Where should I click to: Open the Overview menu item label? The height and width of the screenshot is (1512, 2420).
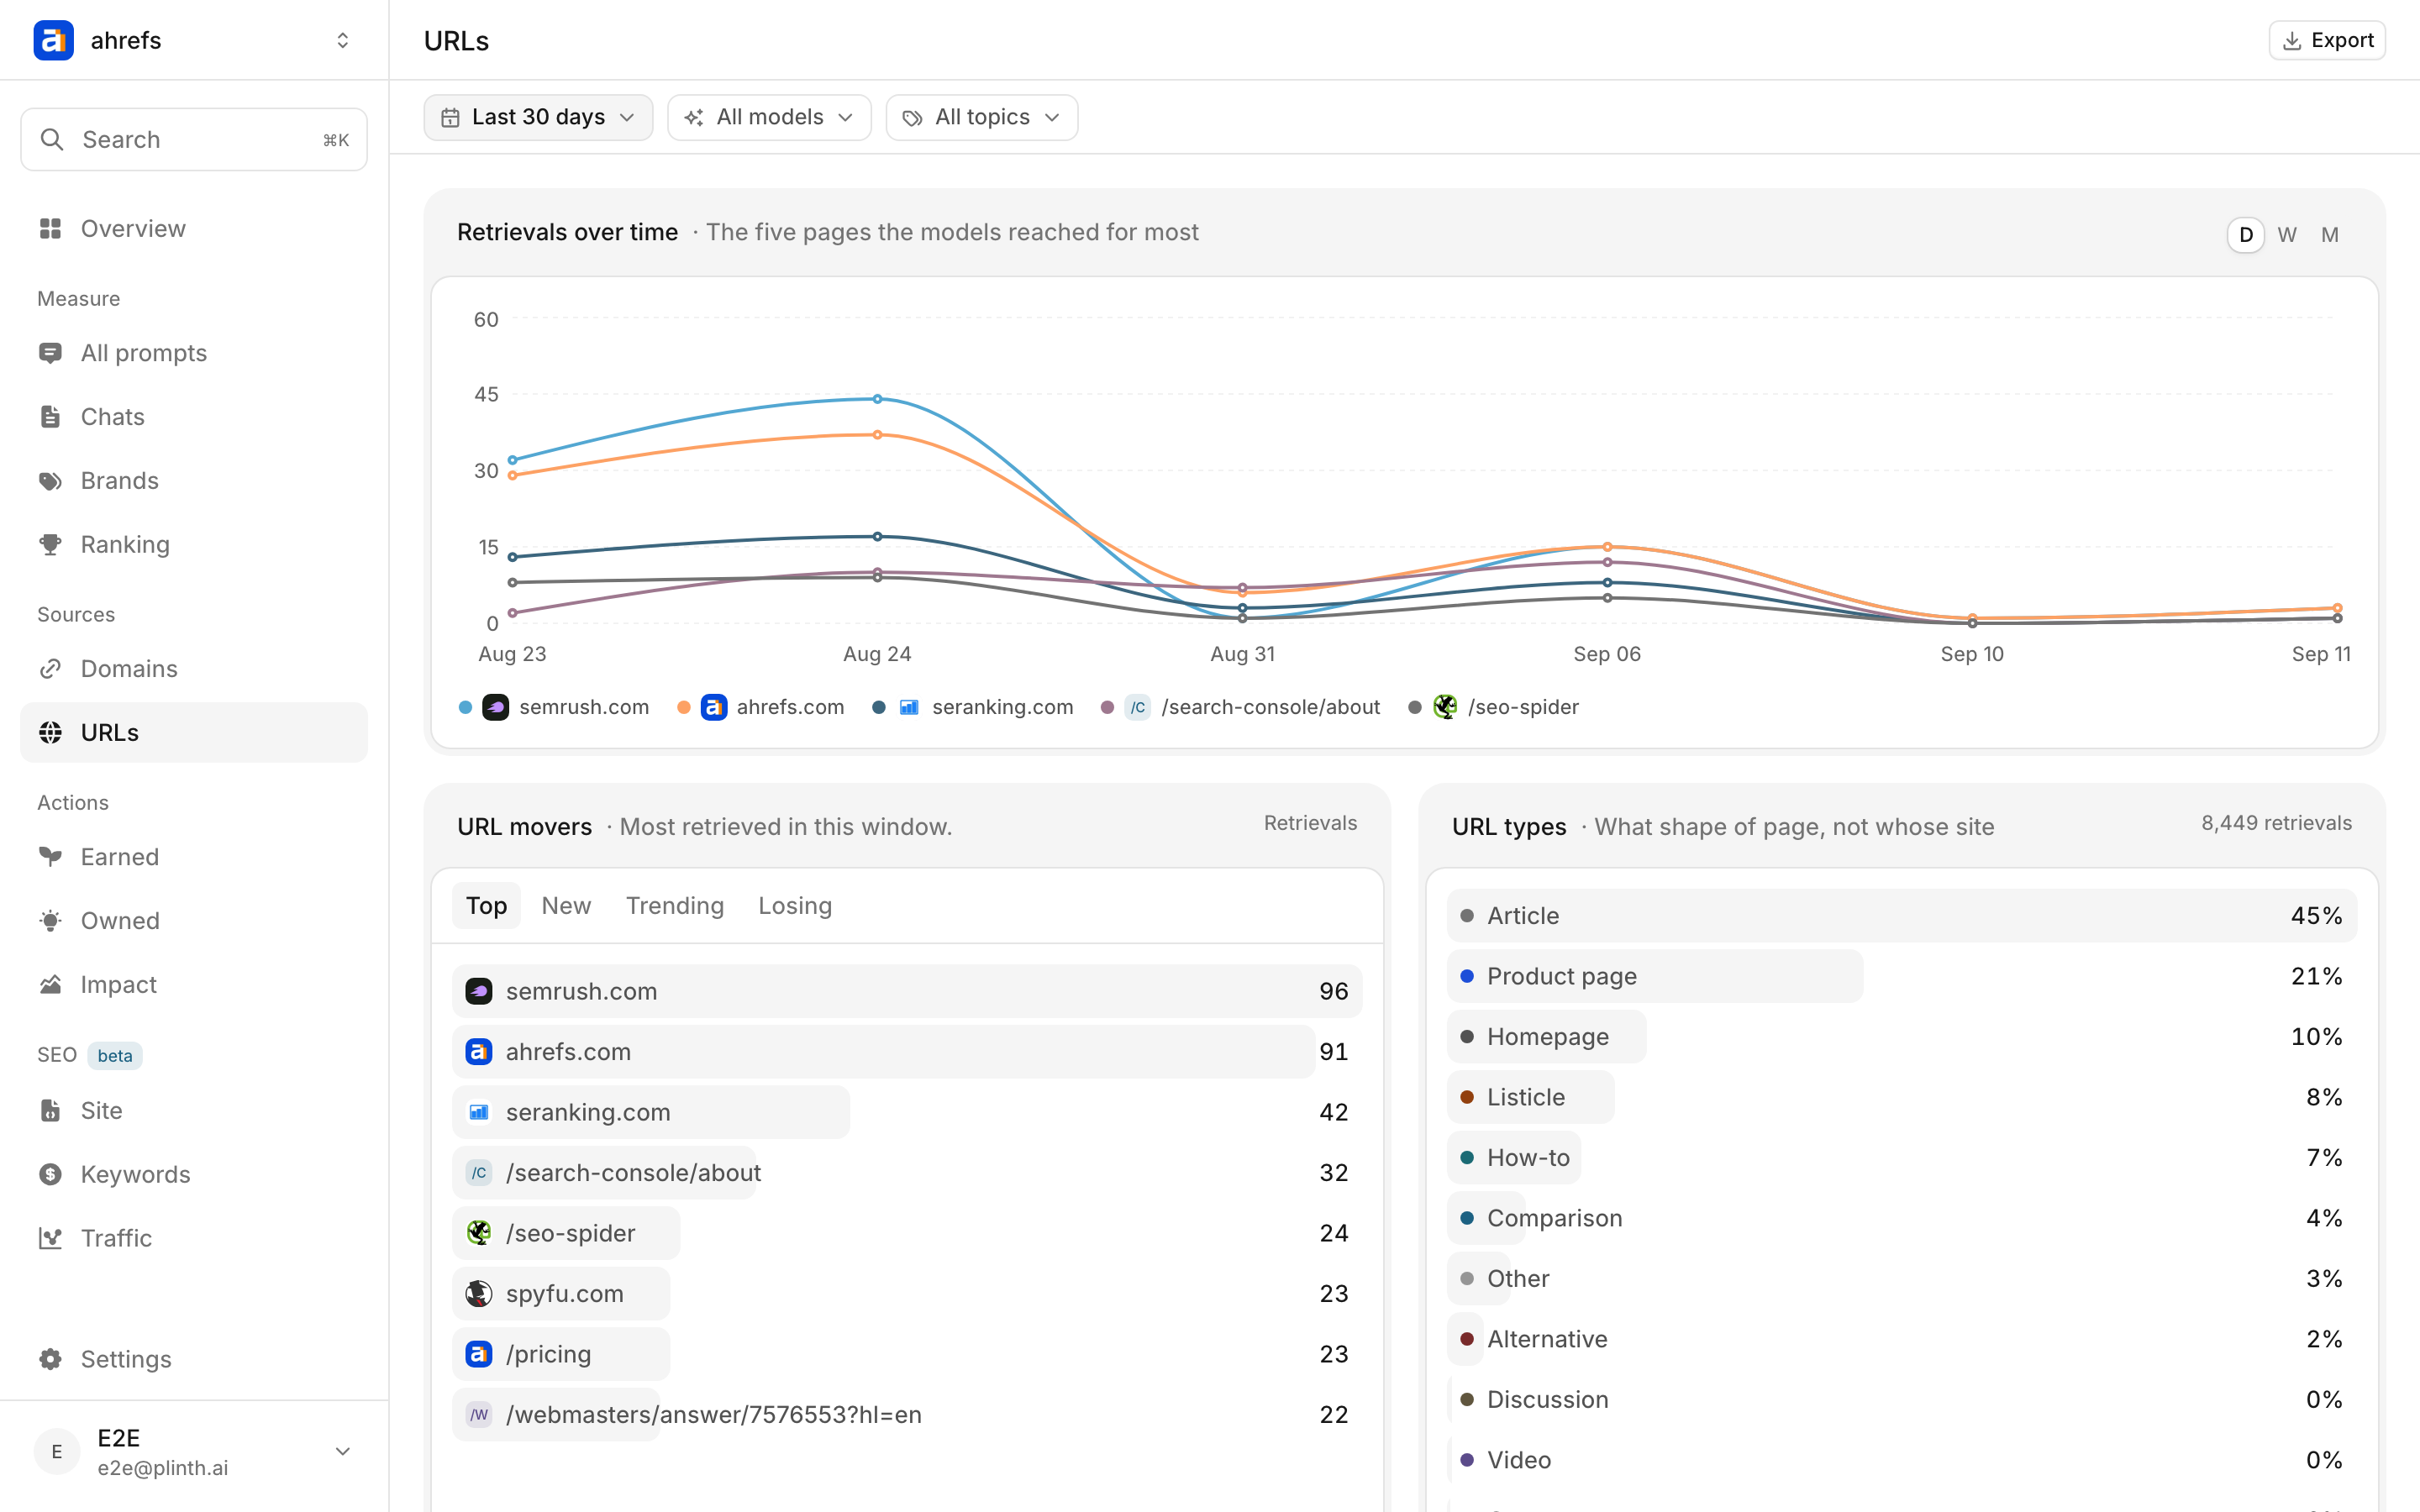point(133,229)
